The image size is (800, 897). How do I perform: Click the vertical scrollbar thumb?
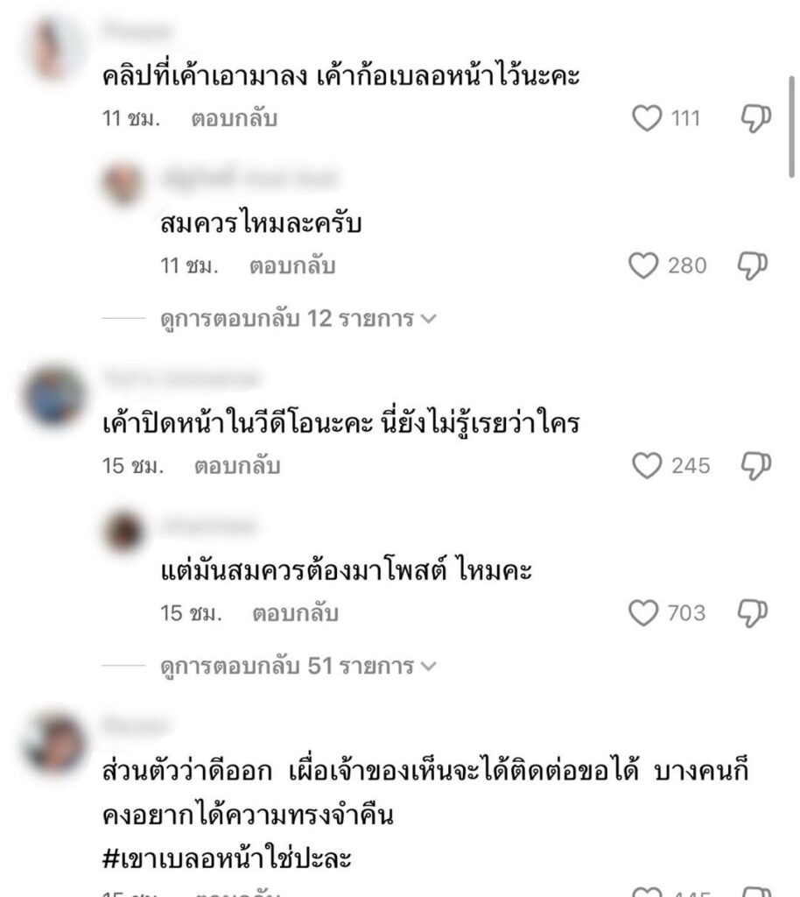tap(792, 127)
